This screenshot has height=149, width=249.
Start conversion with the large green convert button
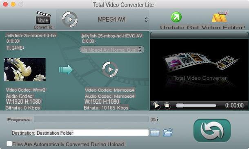coord(212,130)
